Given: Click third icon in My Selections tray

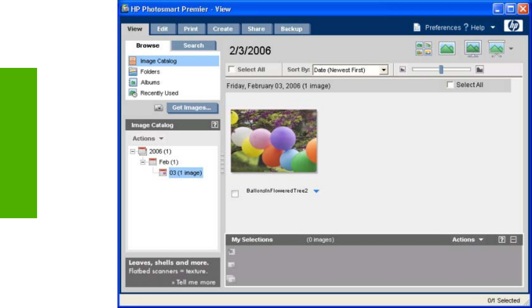Looking at the screenshot, I should [231, 279].
